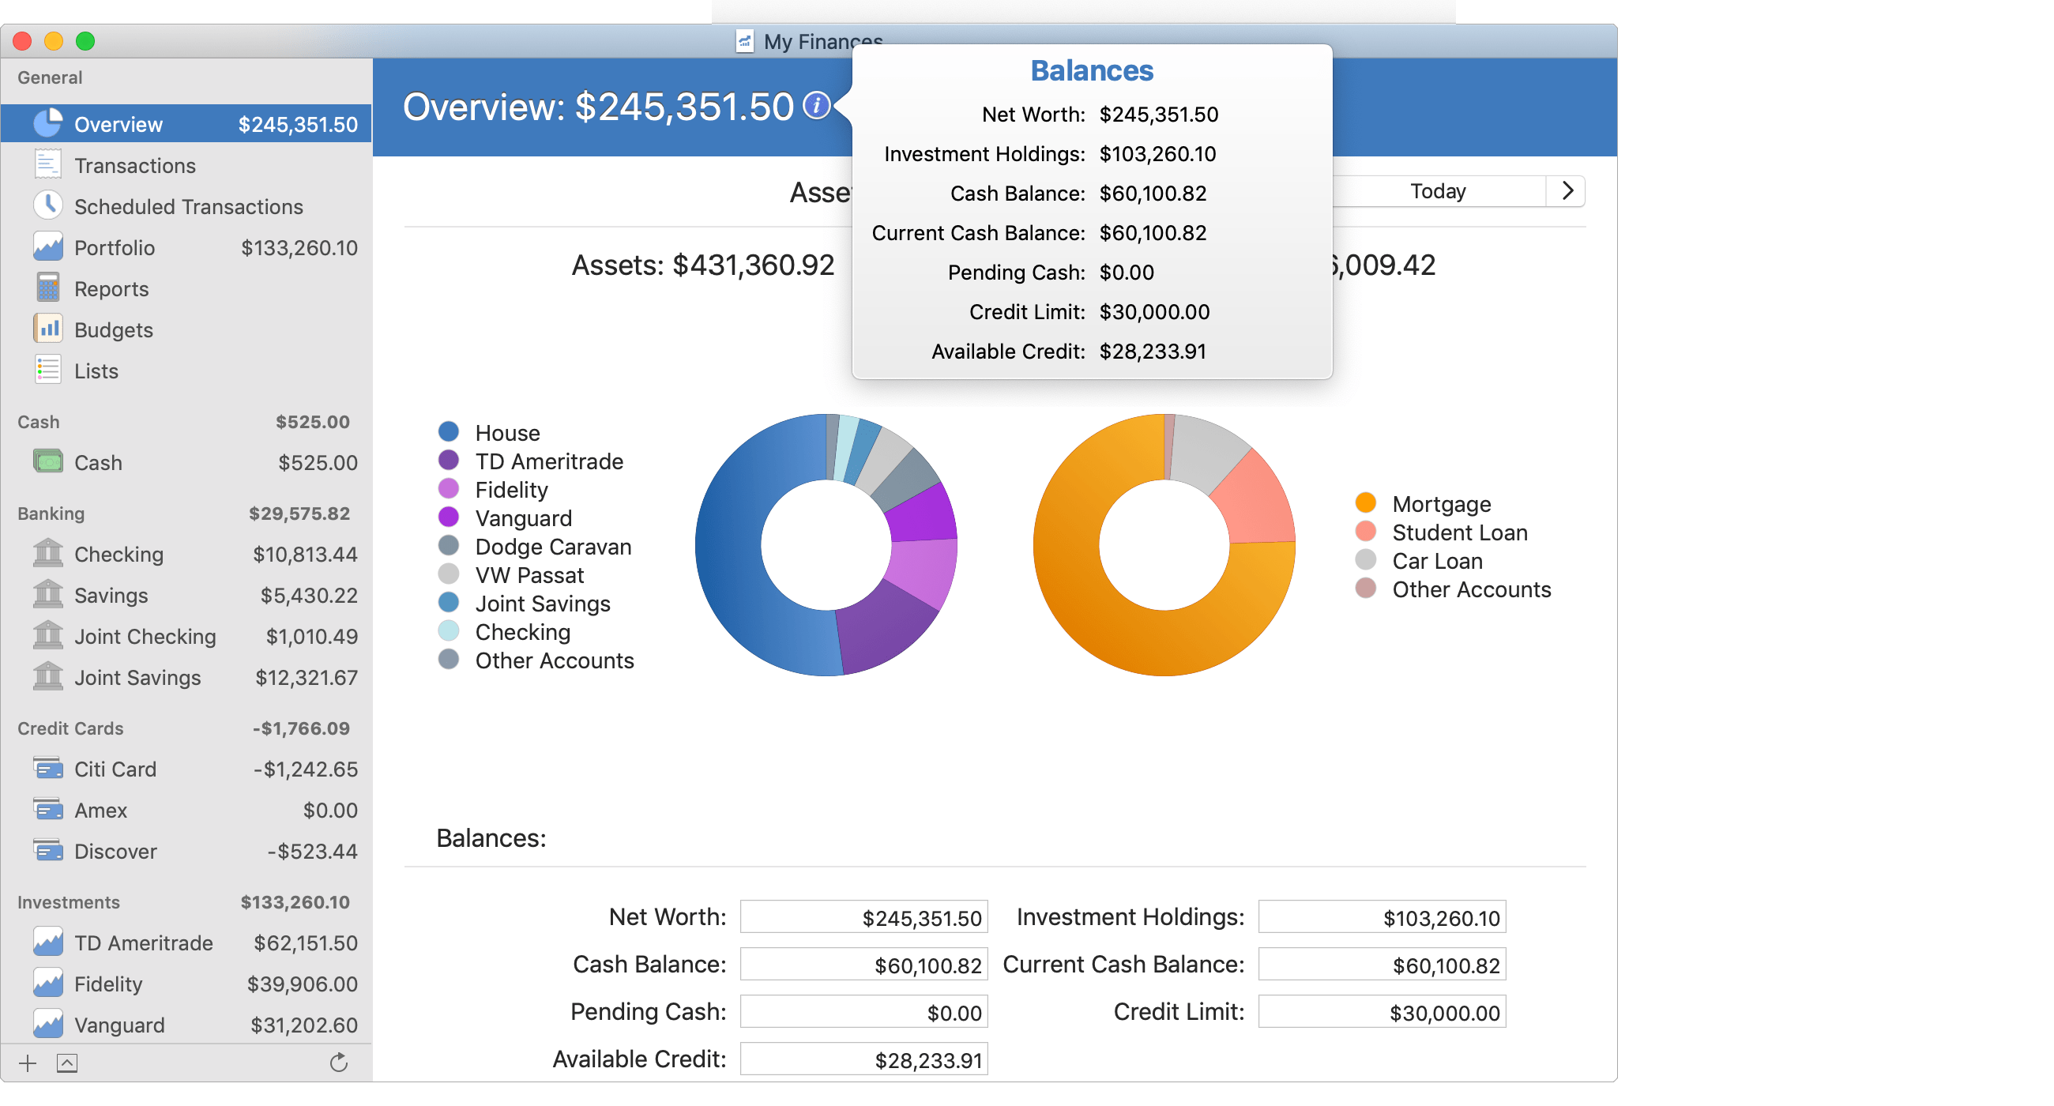Open the Checking account under Banking
2054x1106 pixels.
pos(119,555)
